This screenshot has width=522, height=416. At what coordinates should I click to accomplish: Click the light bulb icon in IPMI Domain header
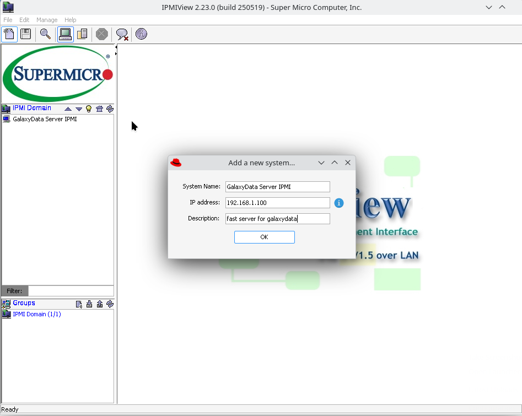point(89,109)
